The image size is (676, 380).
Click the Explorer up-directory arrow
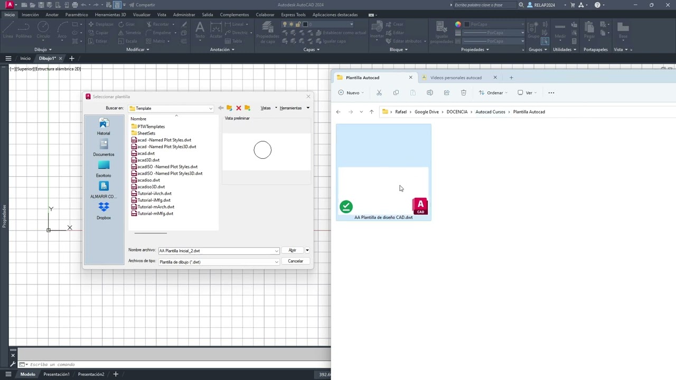click(x=371, y=112)
